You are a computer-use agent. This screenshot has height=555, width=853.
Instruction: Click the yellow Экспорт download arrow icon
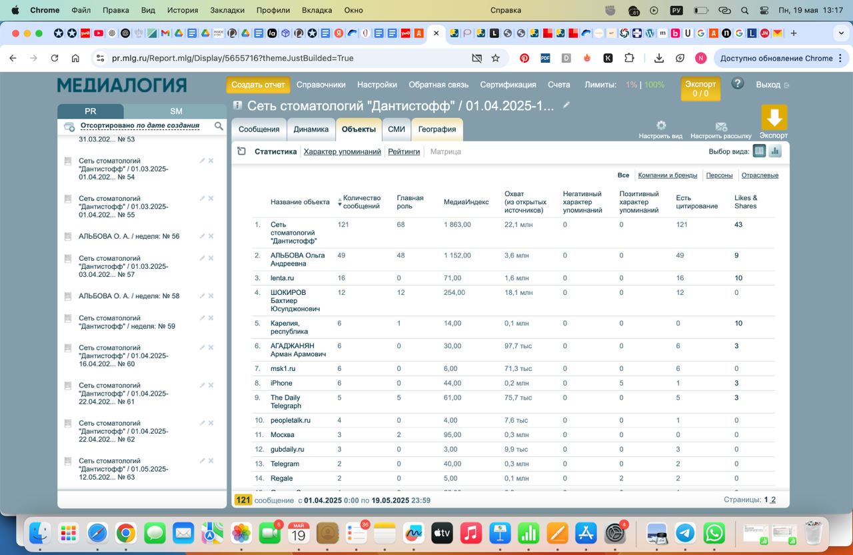(774, 118)
